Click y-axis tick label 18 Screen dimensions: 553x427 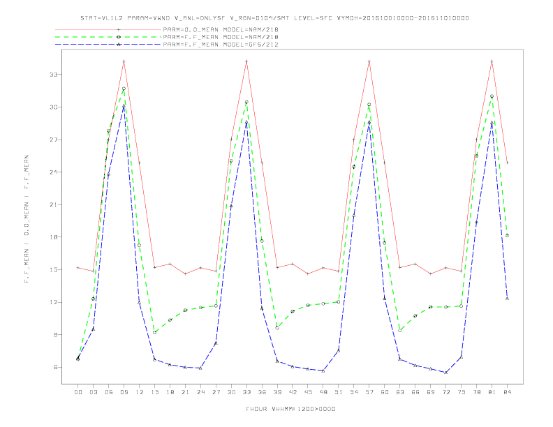click(53, 237)
